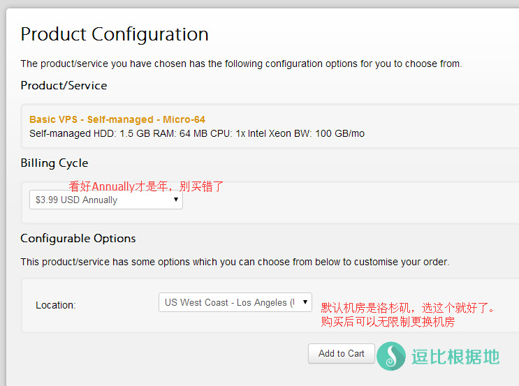Click the red note about changing datacenter after purchase
519x386 pixels.
388,322
